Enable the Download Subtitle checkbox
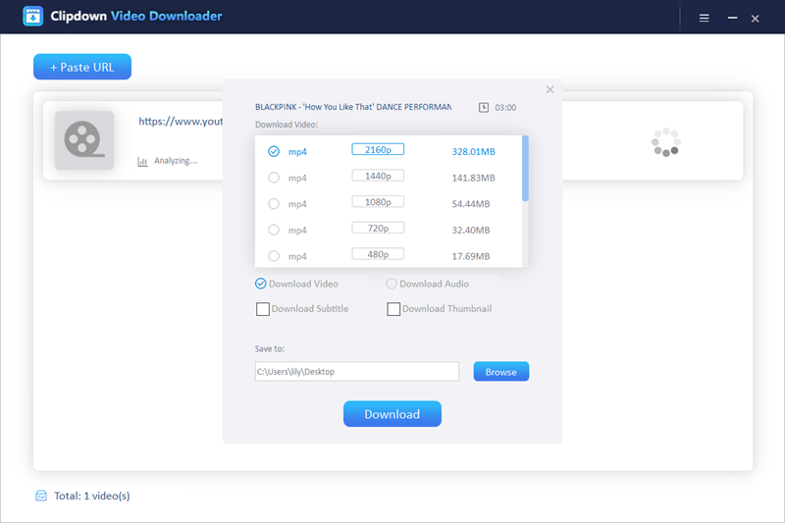 [x=263, y=309]
